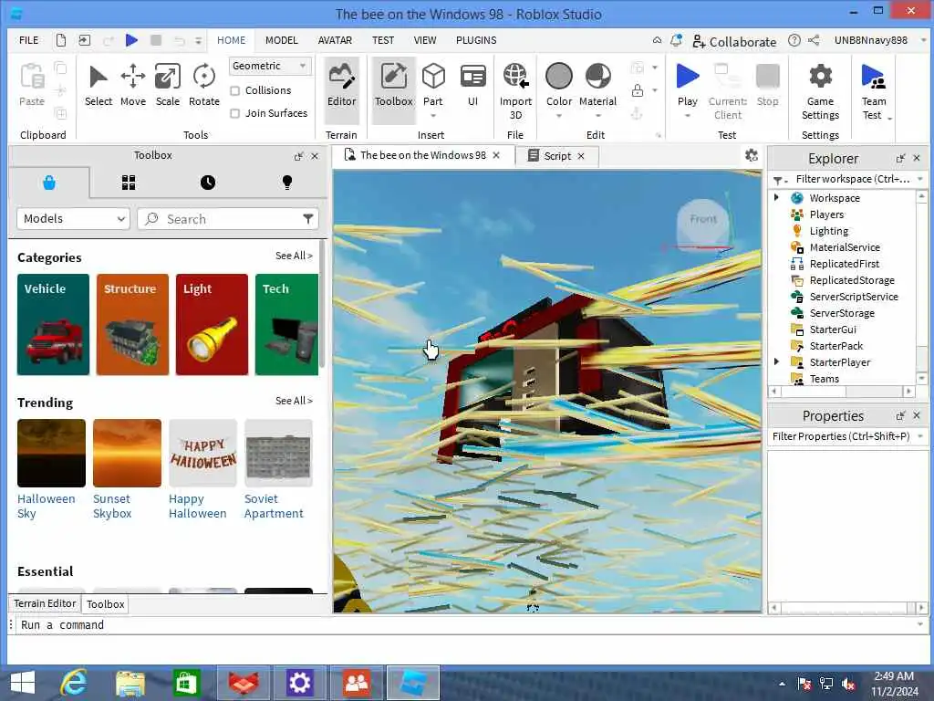Open the Color picker tool
934x701 pixels.
pos(559,86)
